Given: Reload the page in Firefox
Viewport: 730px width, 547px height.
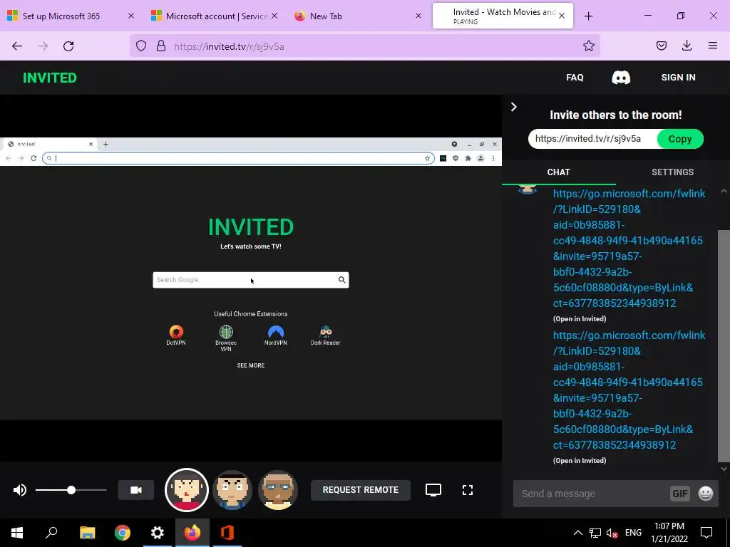Looking at the screenshot, I should tap(68, 46).
